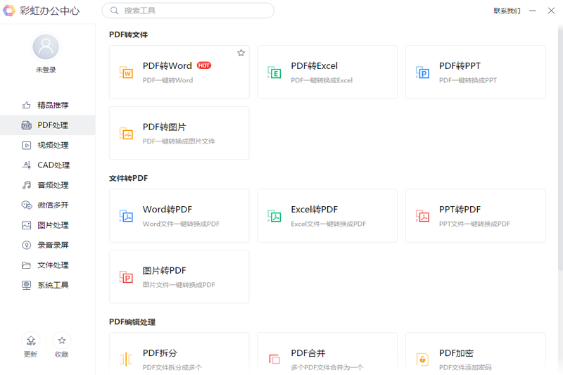
Task: Open the PDF转Excel converter icon
Action: pyautogui.click(x=274, y=72)
